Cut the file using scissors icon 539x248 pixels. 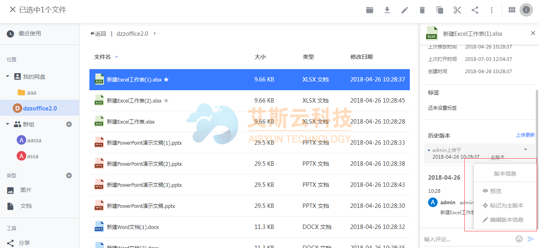(457, 10)
